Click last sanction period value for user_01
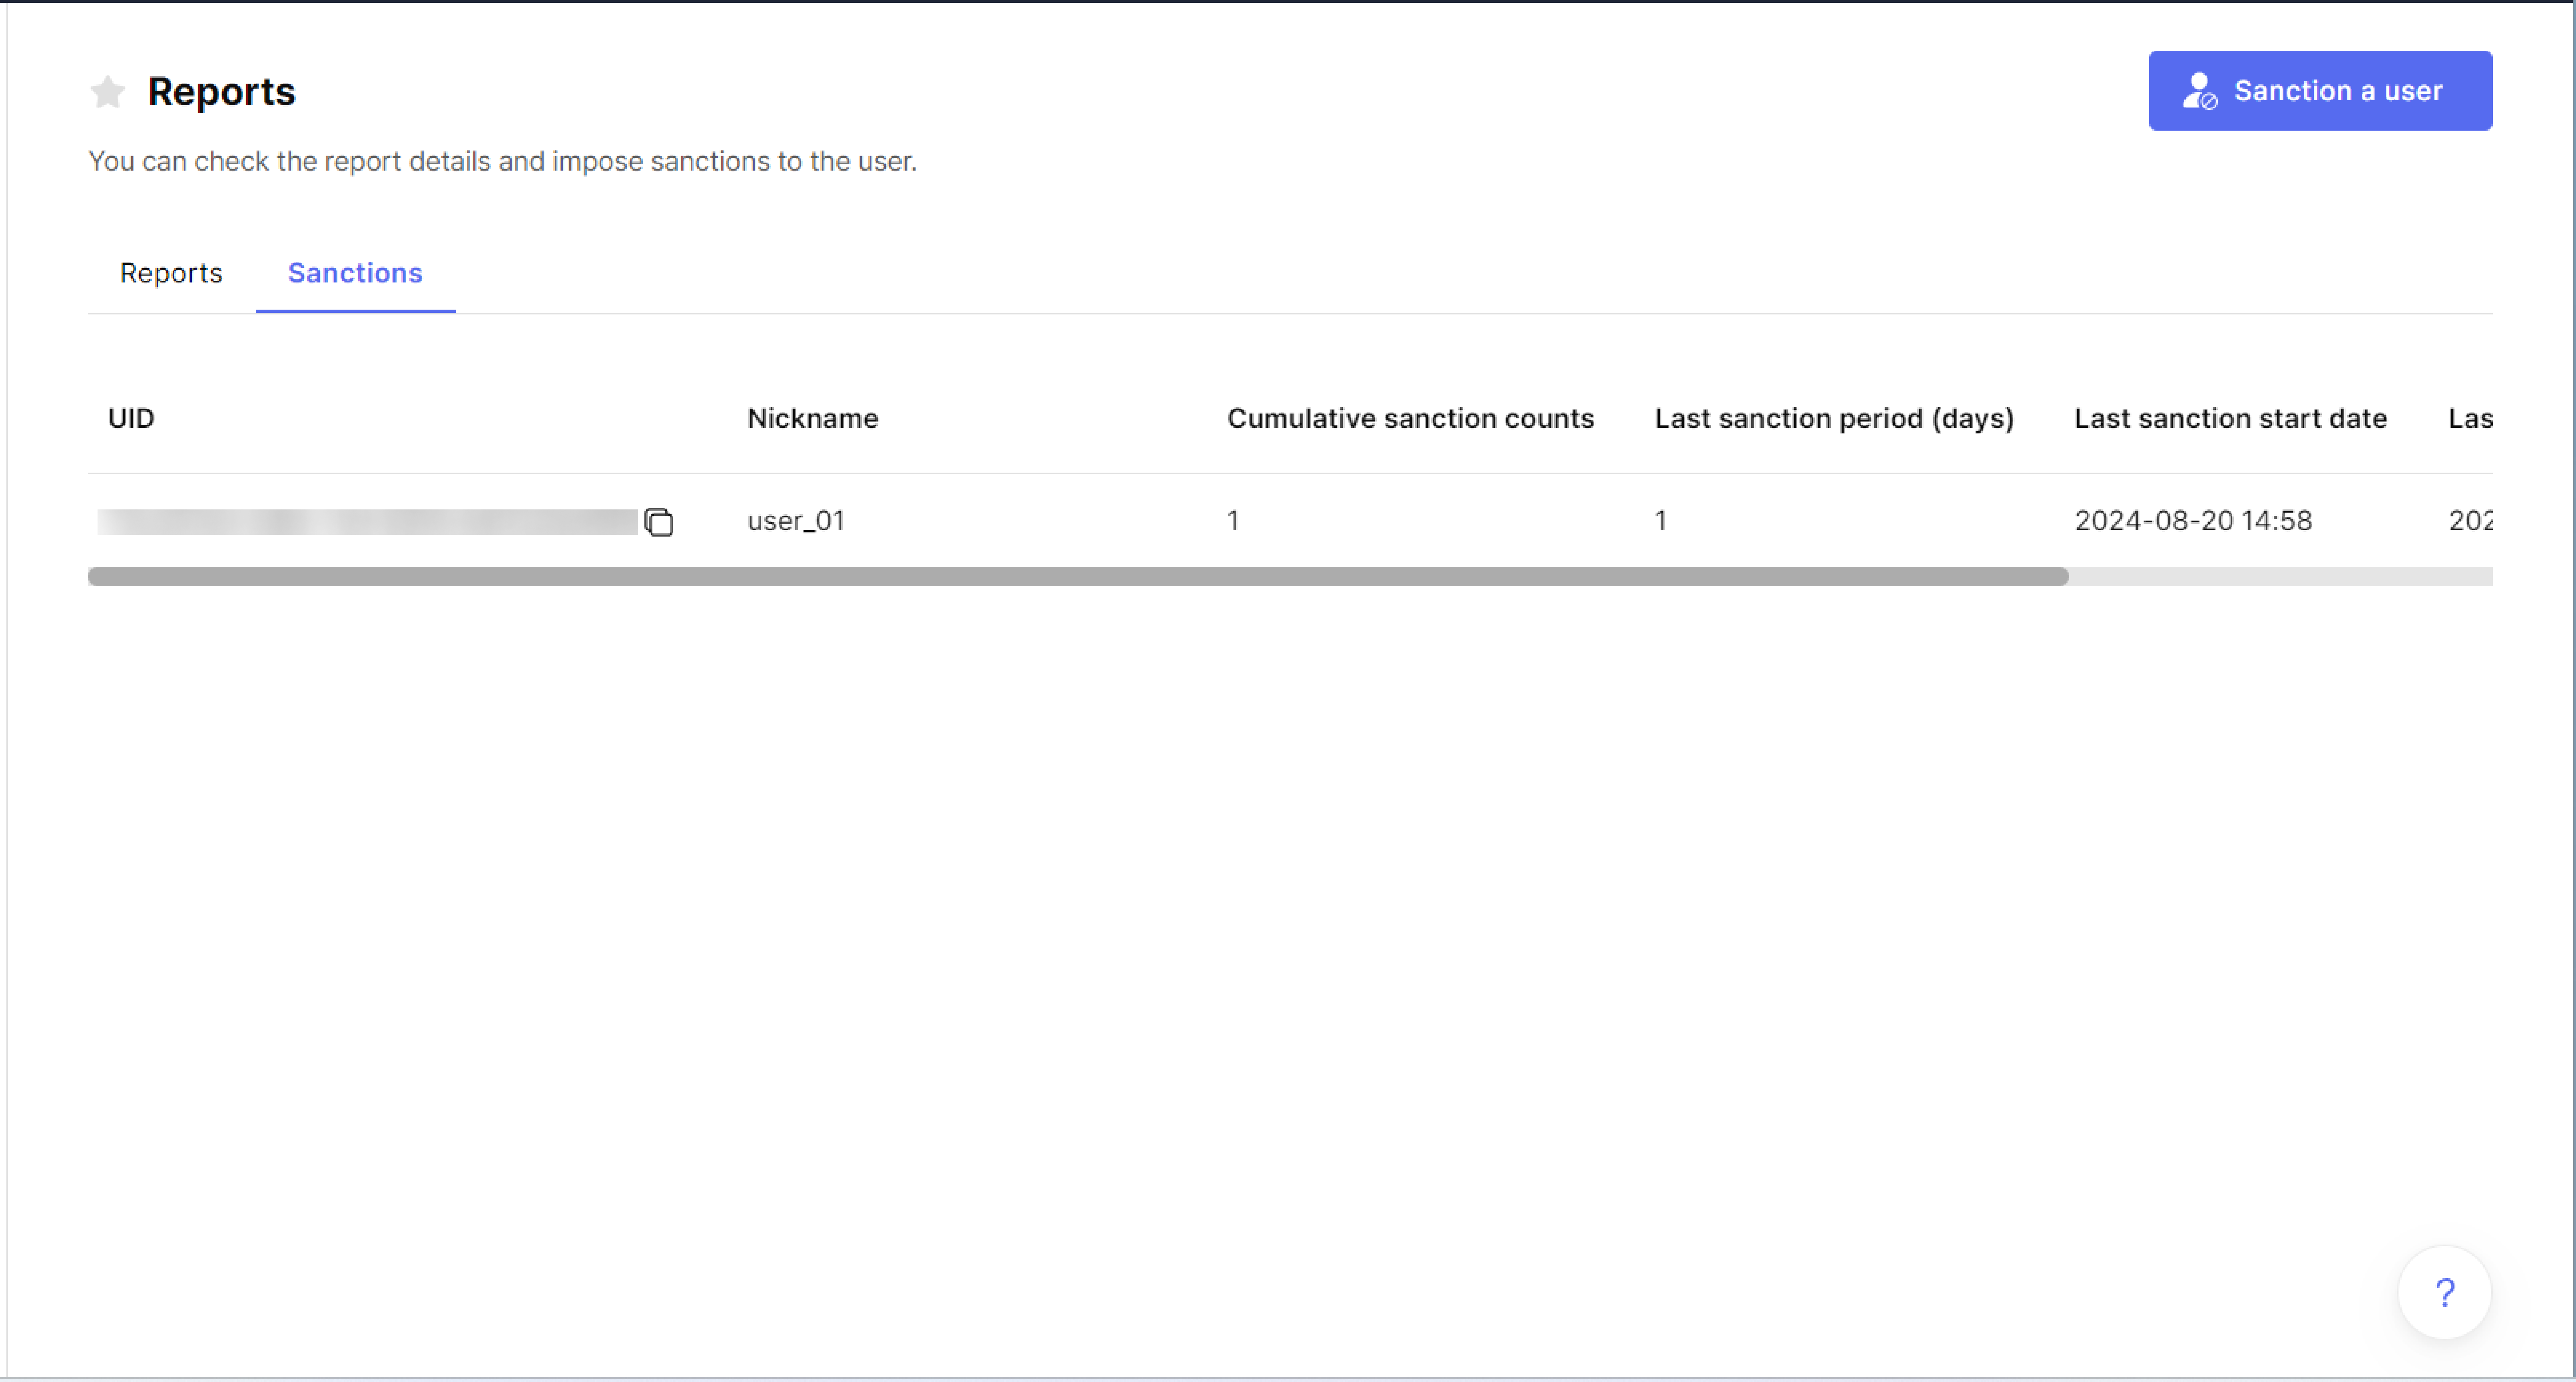Image resolution: width=2576 pixels, height=1382 pixels. (1660, 521)
